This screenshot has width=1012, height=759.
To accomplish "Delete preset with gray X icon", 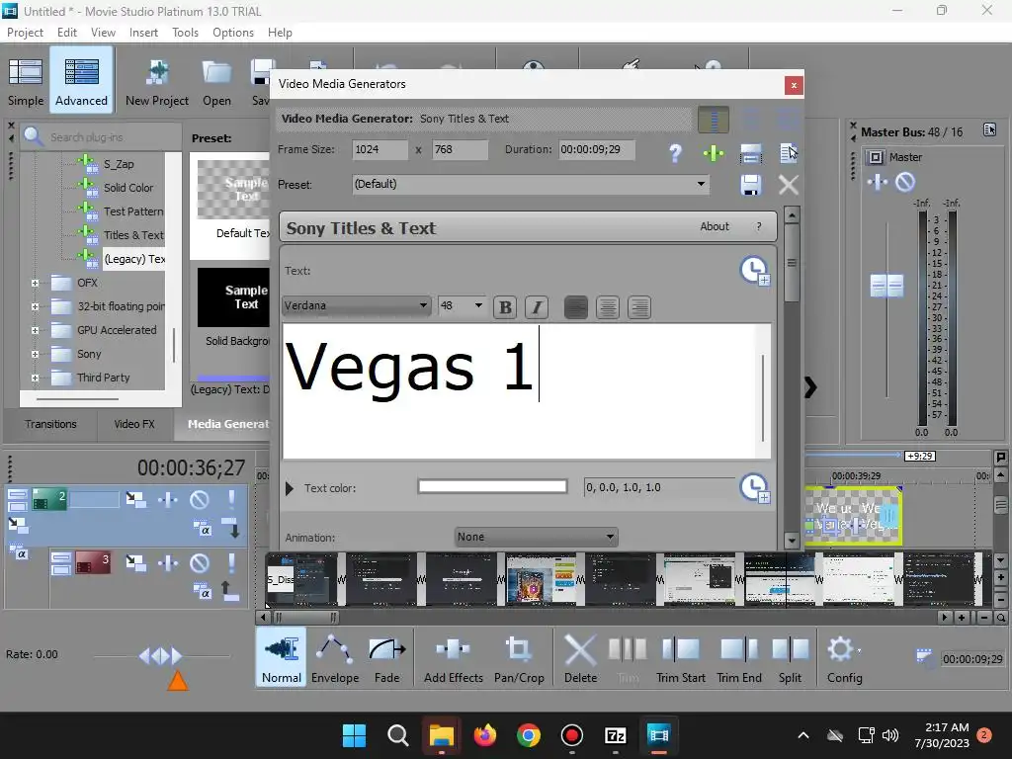I will click(x=788, y=185).
